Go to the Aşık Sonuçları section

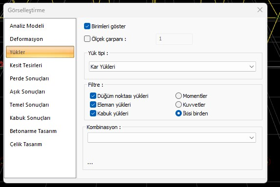click(x=40, y=92)
